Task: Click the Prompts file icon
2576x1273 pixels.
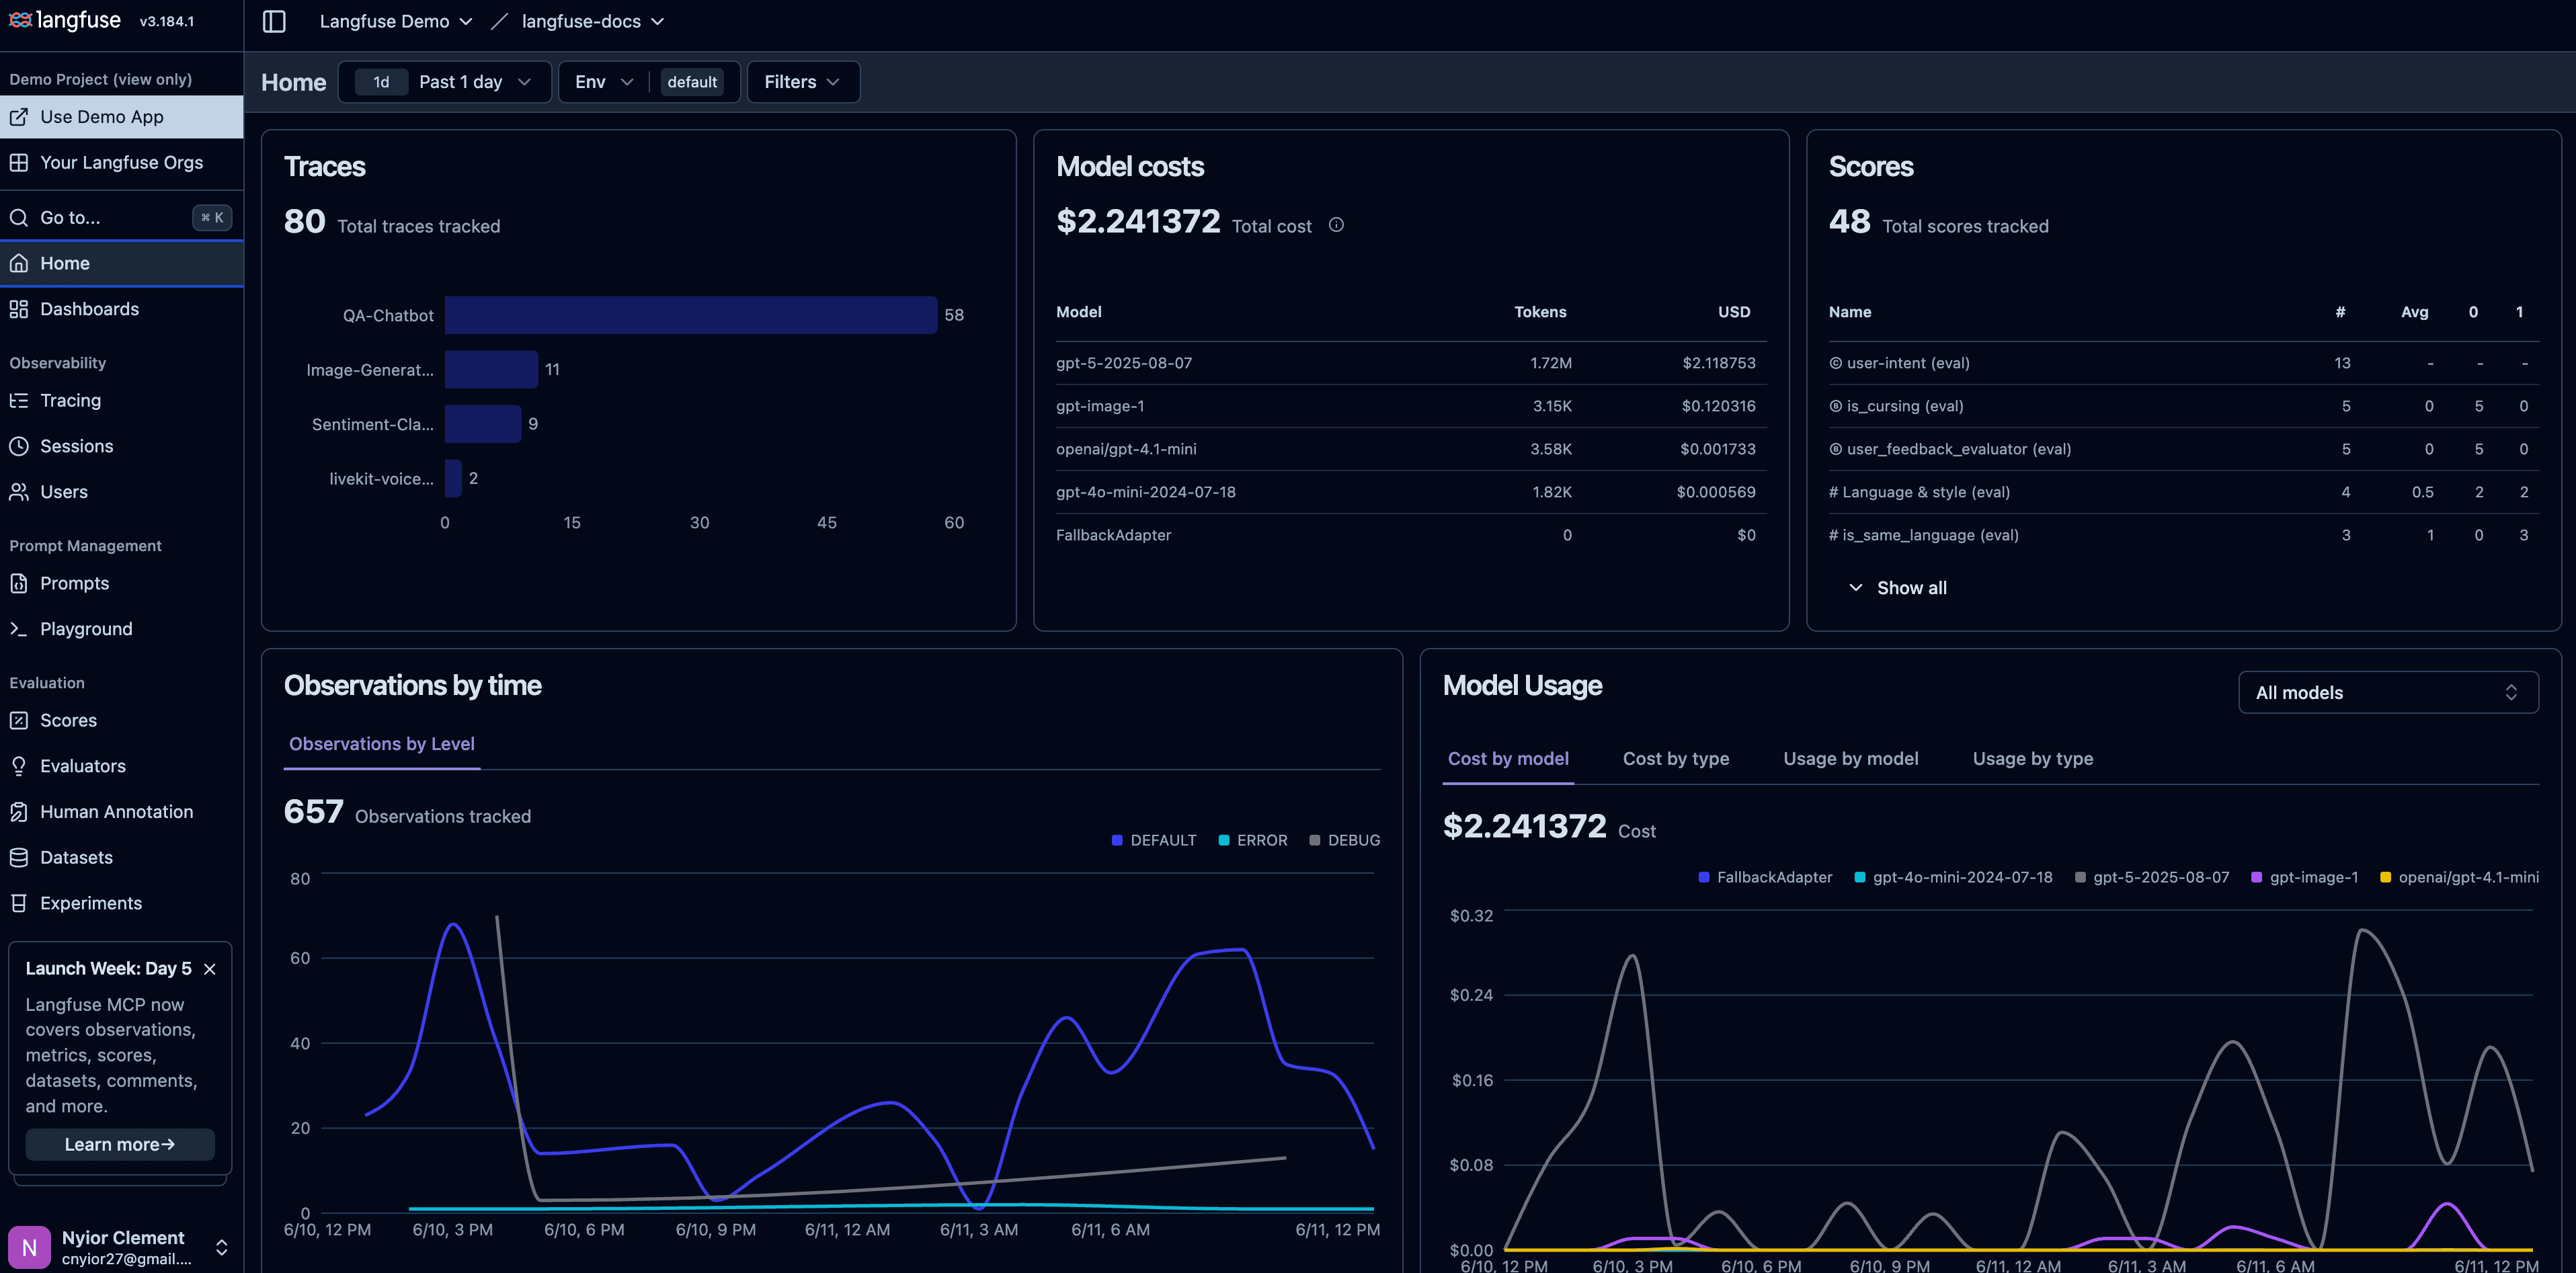Action: [19, 583]
